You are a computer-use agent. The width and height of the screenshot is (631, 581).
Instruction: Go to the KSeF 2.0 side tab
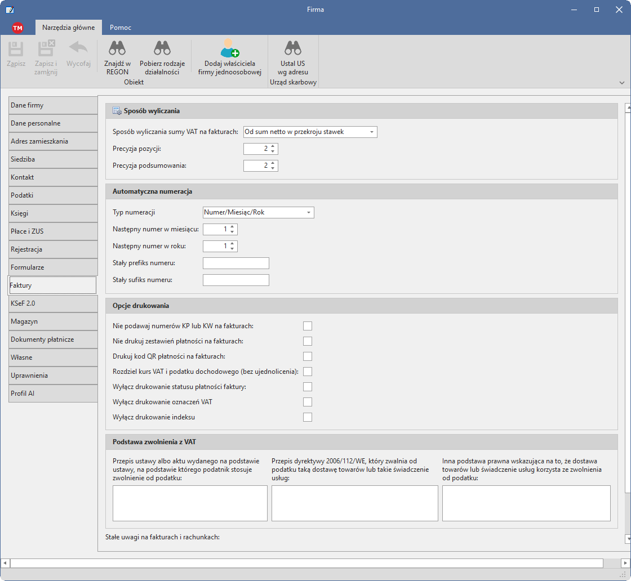pyautogui.click(x=53, y=303)
